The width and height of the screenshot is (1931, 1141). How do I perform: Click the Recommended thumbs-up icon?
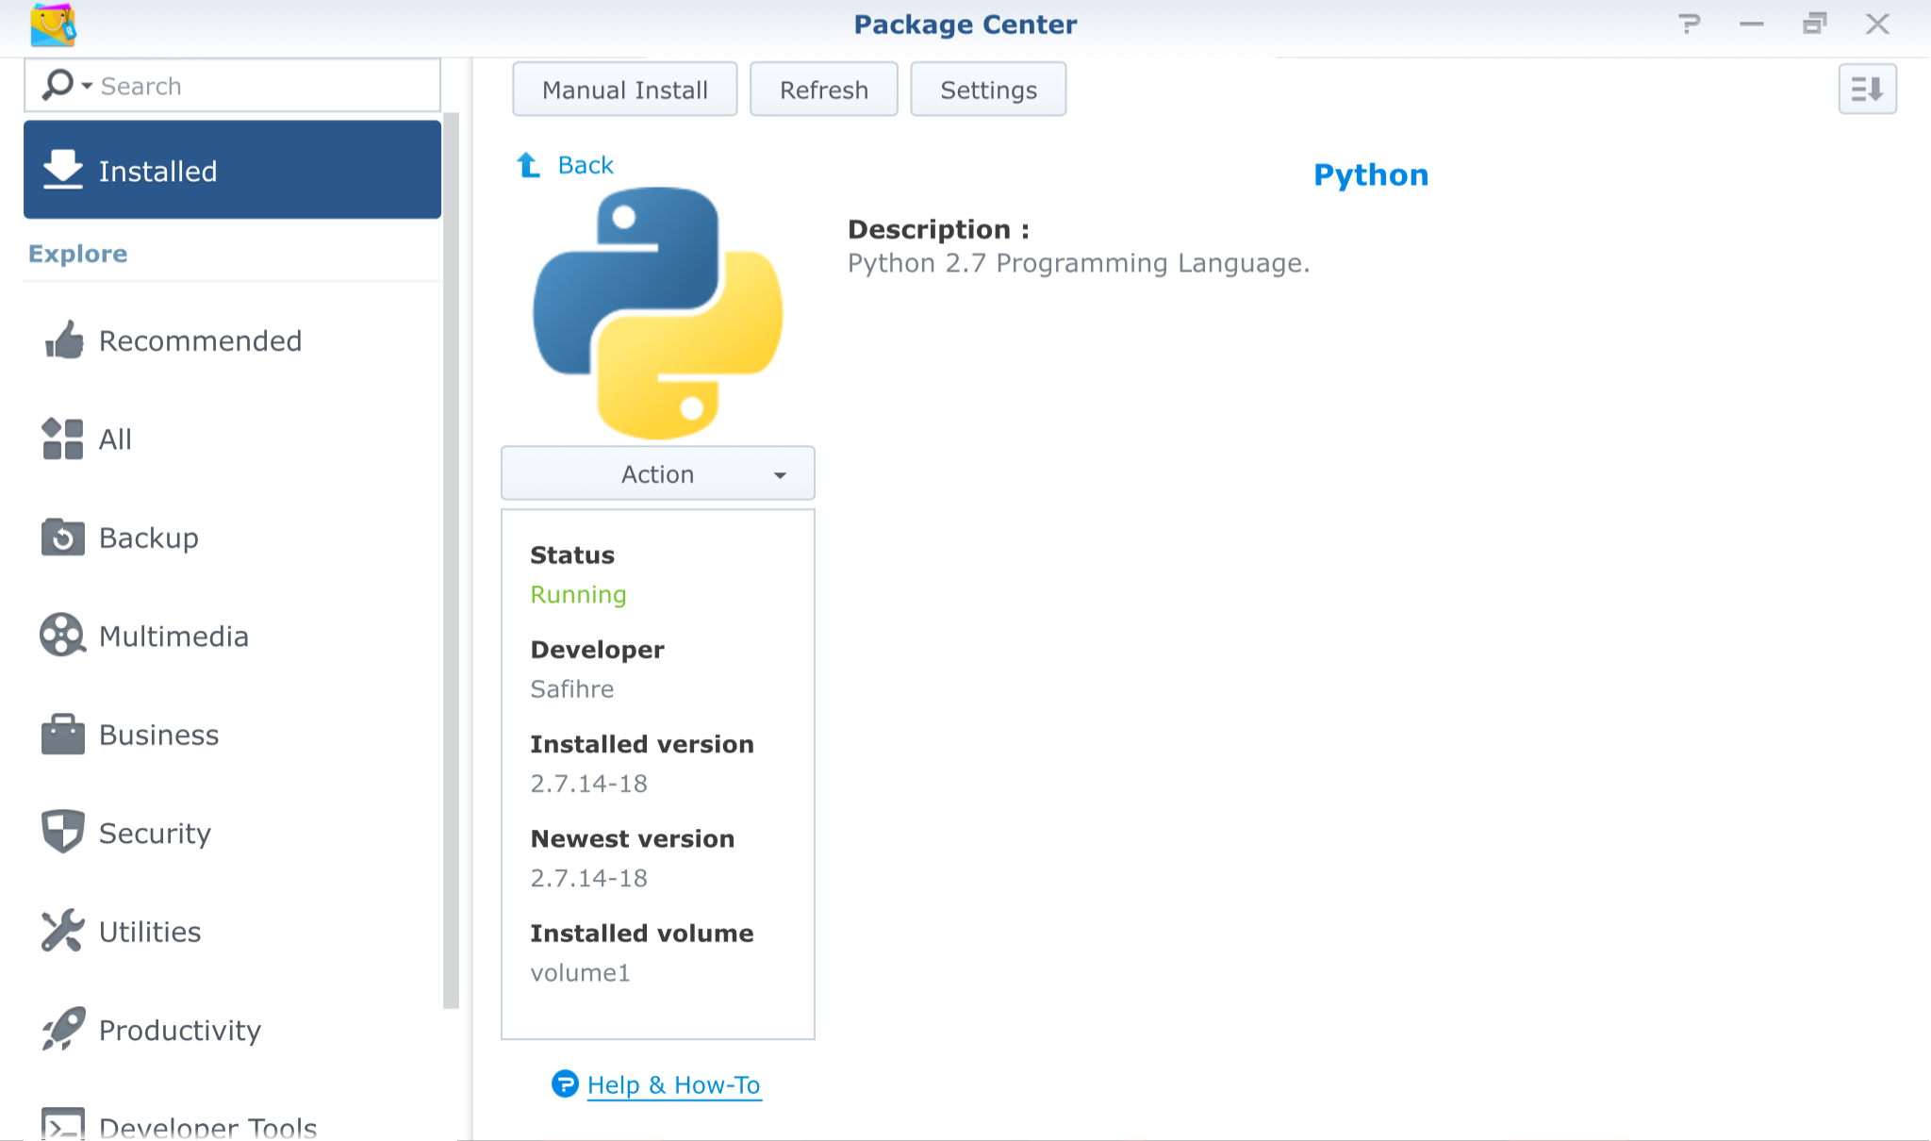click(x=63, y=340)
